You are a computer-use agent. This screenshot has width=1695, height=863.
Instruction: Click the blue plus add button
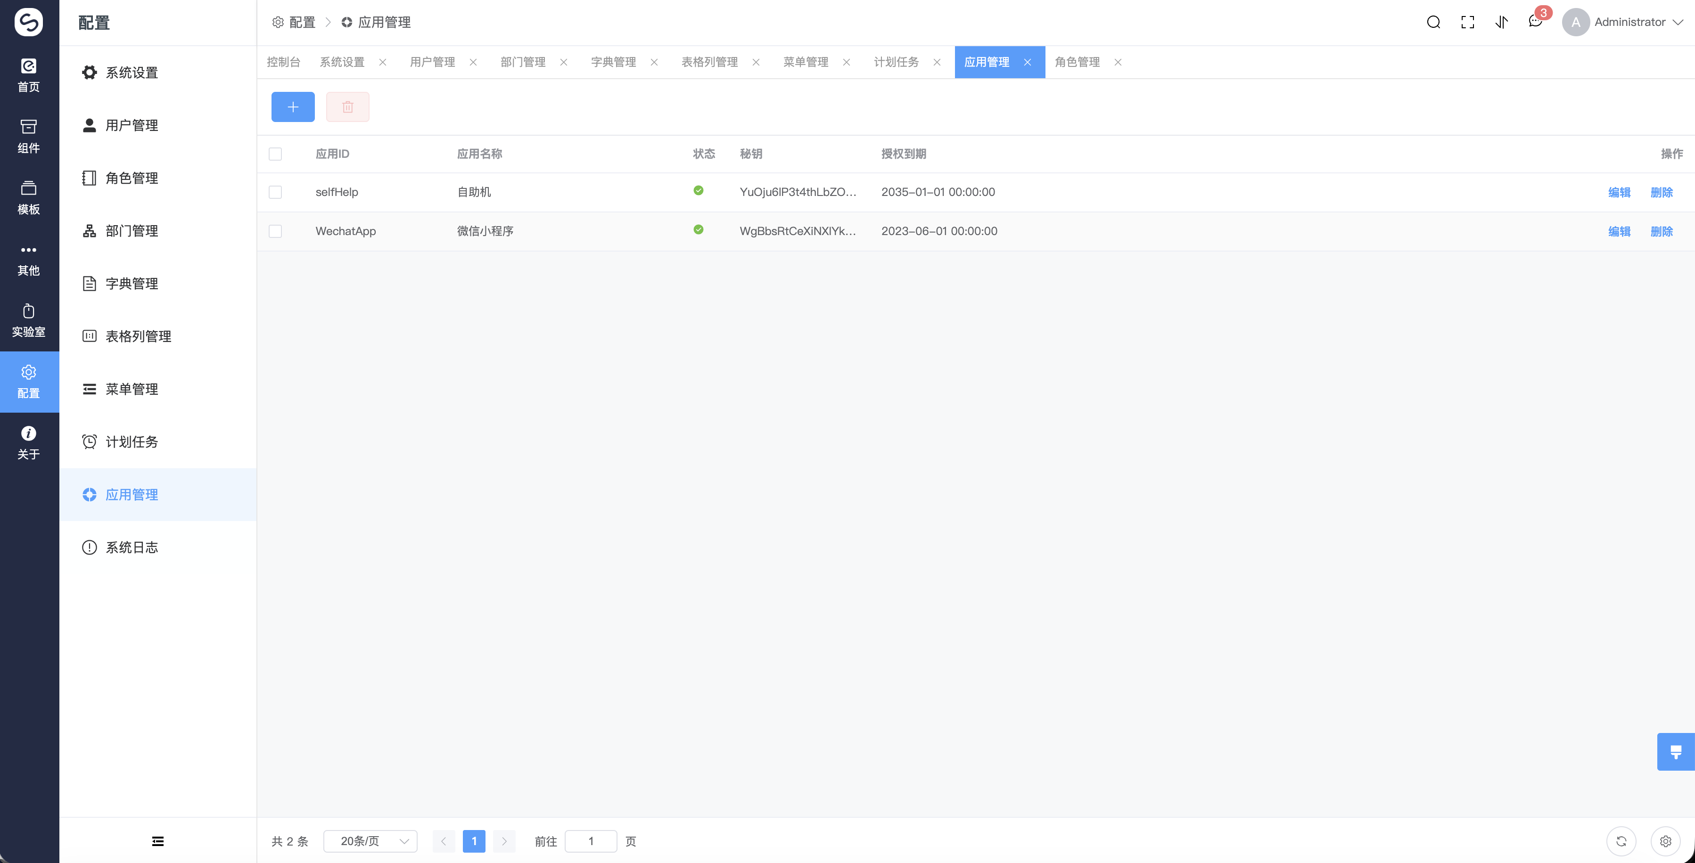point(293,106)
